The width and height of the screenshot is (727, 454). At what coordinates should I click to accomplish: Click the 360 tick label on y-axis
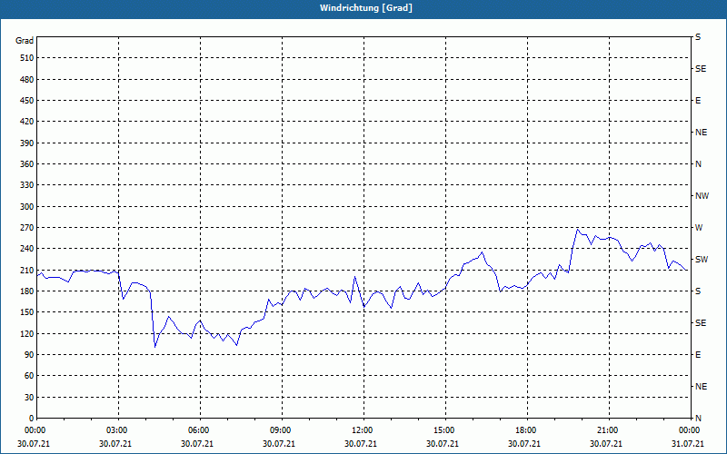tap(25, 164)
